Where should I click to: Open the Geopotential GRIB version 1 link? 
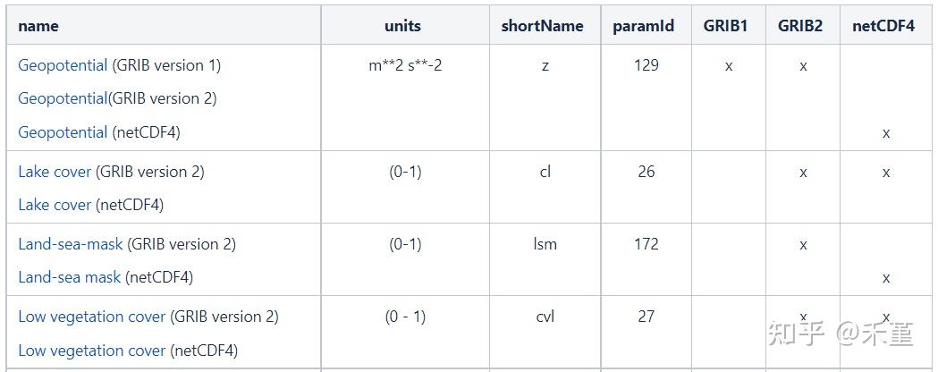[x=63, y=65]
